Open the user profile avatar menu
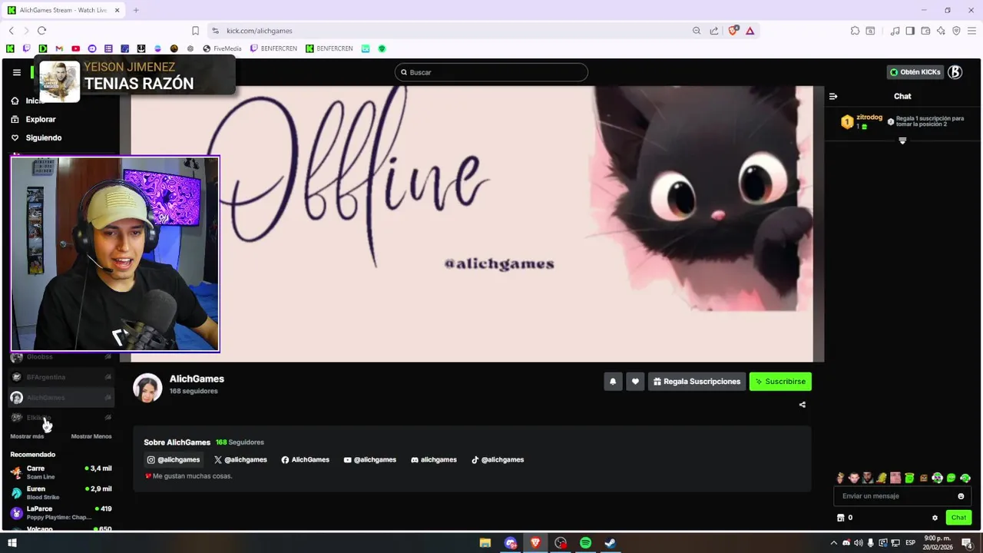 coord(955,72)
